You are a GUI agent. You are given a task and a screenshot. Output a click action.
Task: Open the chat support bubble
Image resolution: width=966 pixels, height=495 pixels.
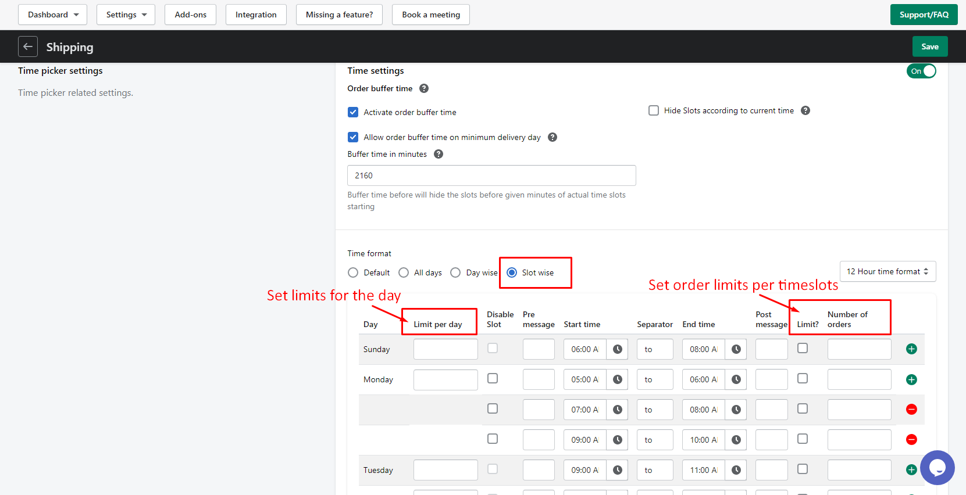point(938,468)
